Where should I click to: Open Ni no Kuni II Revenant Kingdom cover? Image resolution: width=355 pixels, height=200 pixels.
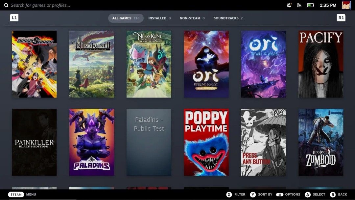click(92, 64)
